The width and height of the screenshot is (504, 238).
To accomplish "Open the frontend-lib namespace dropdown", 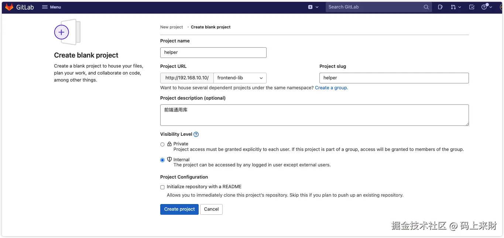I will tap(240, 78).
